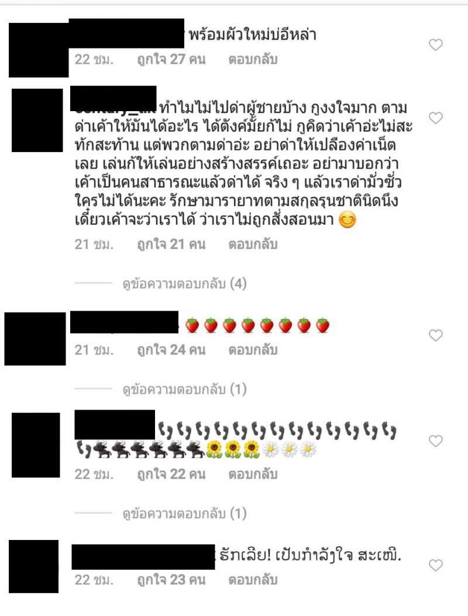
Task: Open the profile picture of the first commenter
Action: pyautogui.click(x=39, y=50)
